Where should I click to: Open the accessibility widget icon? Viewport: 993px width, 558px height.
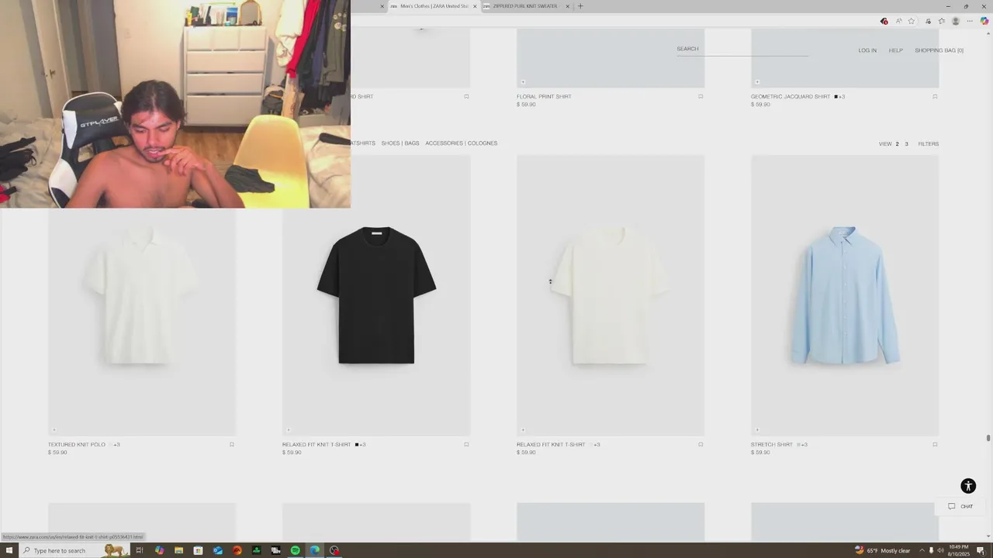(968, 486)
